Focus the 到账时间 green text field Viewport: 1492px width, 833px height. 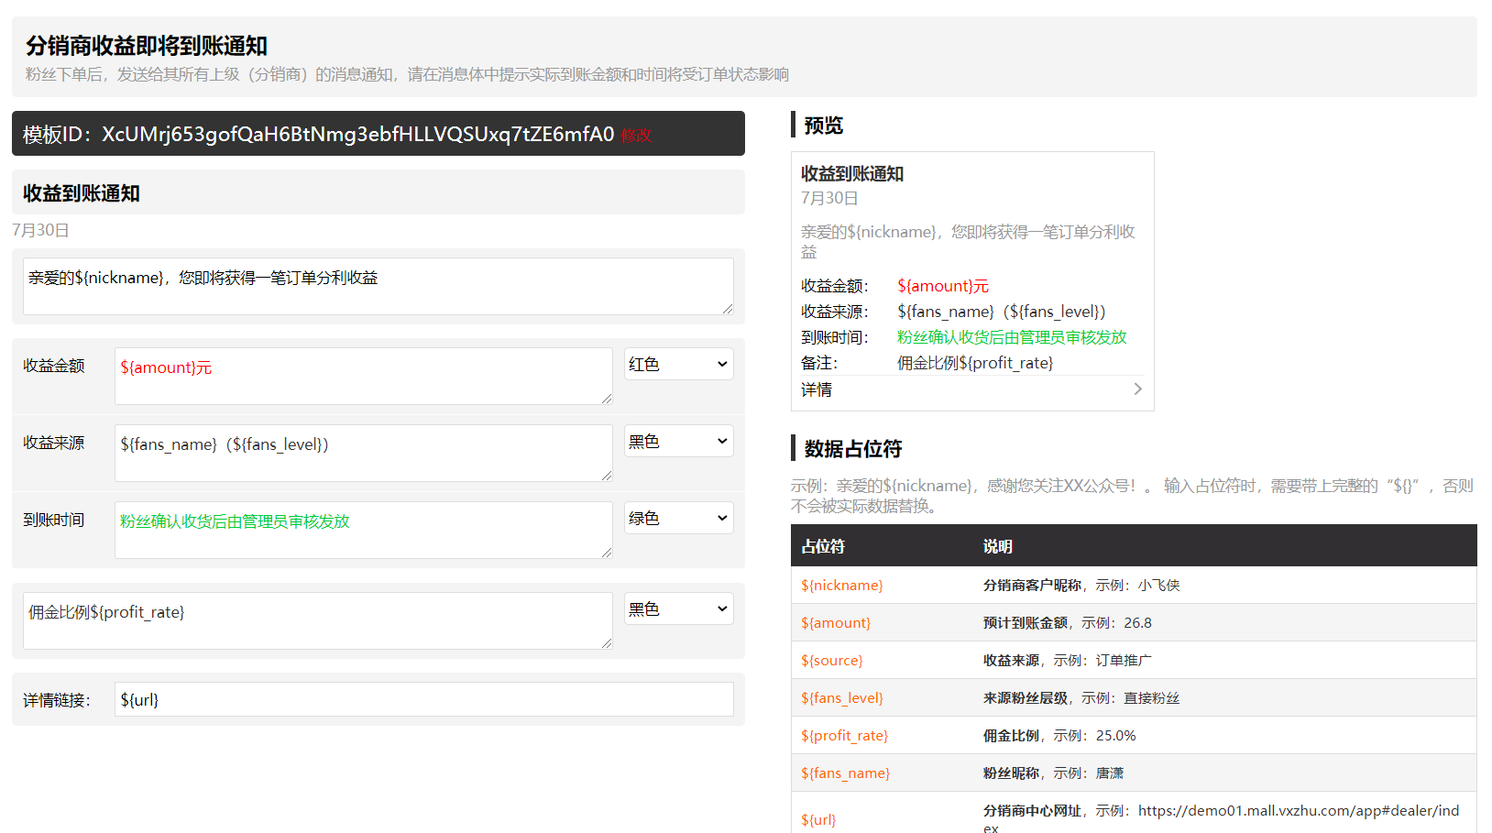(x=363, y=530)
